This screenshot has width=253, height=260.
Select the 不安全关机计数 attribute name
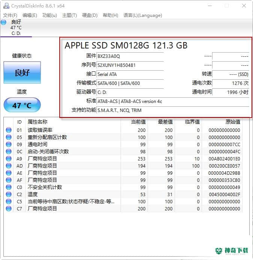point(45,187)
